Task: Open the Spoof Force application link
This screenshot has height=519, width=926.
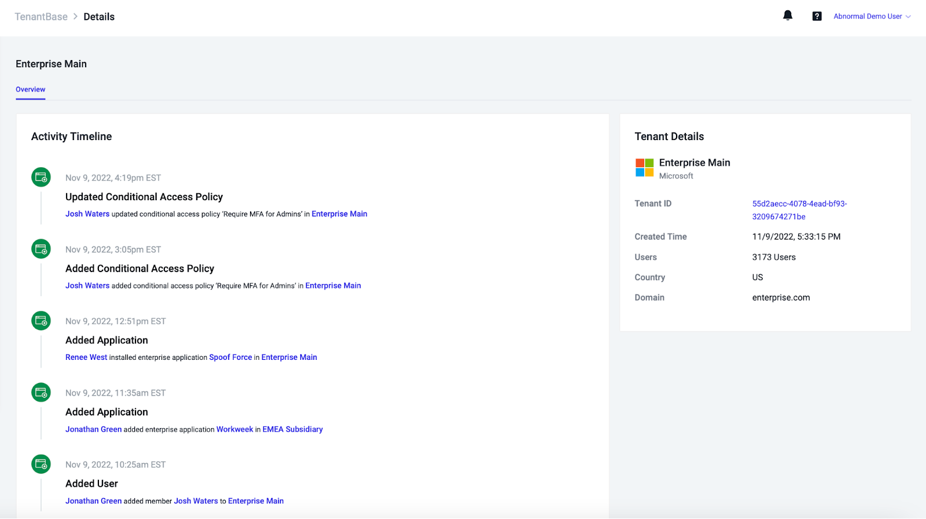Action: tap(230, 358)
